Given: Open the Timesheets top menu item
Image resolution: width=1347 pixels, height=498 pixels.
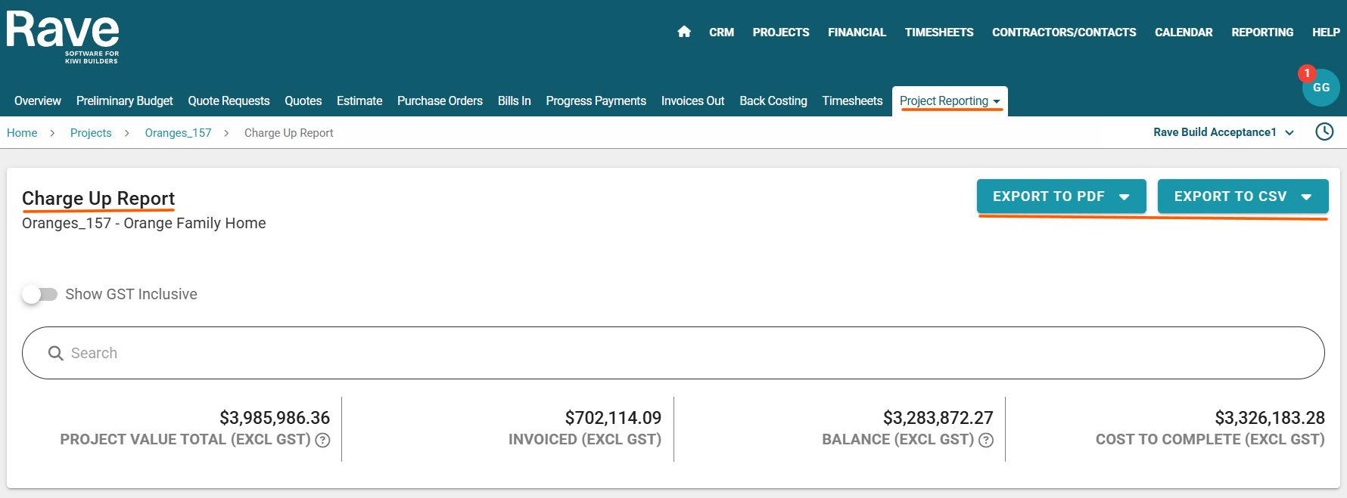Looking at the screenshot, I should point(938,32).
